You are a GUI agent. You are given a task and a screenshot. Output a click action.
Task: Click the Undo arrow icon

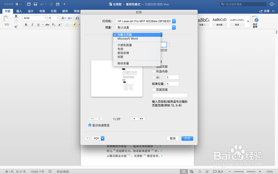pos(42,4)
